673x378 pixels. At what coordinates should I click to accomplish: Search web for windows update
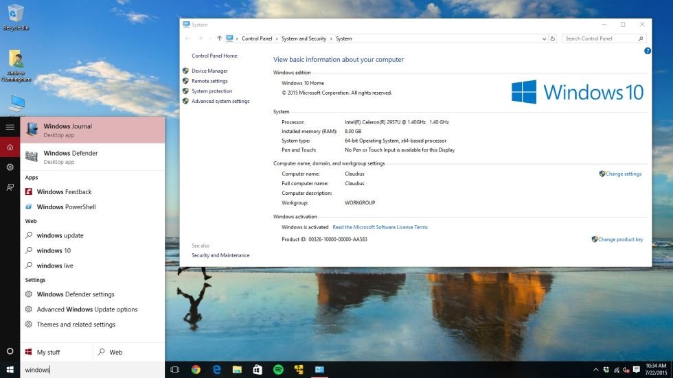tap(92, 235)
